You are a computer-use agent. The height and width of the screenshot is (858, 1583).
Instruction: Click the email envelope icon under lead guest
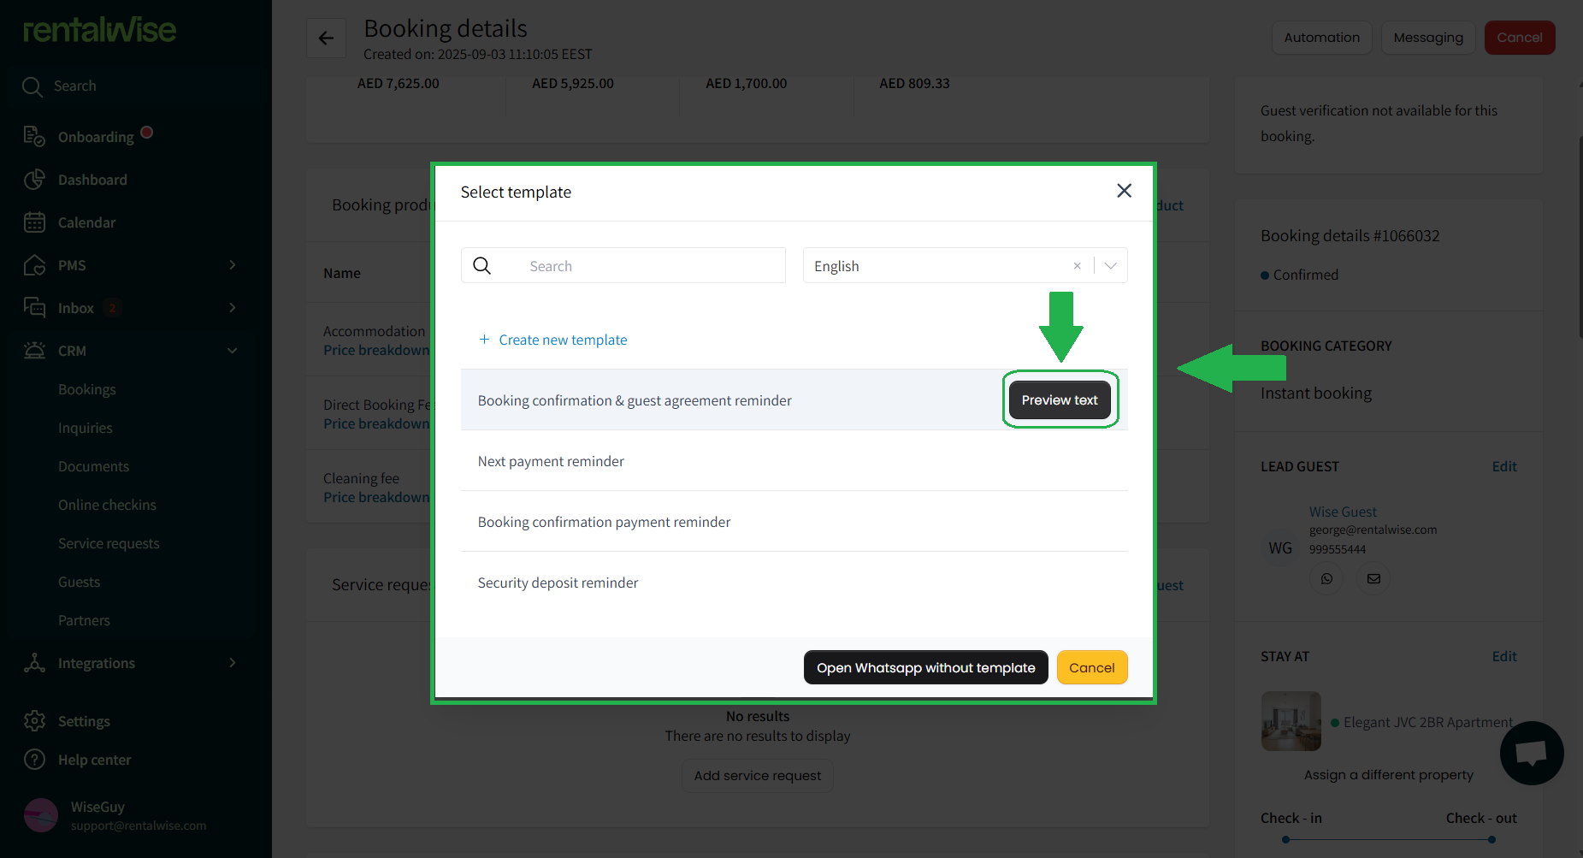point(1373,579)
